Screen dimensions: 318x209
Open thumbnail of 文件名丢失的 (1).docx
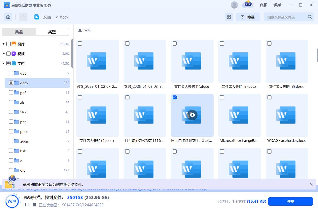(192, 61)
